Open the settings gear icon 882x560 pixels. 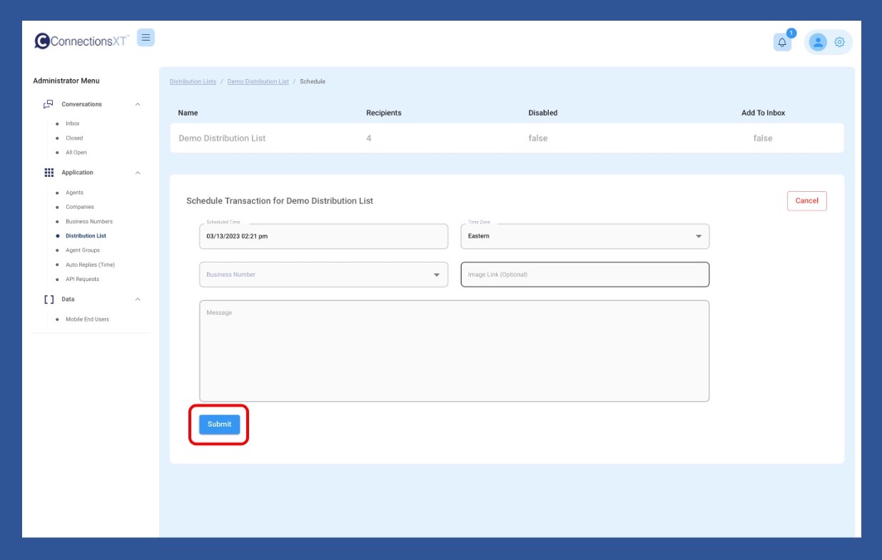point(839,42)
